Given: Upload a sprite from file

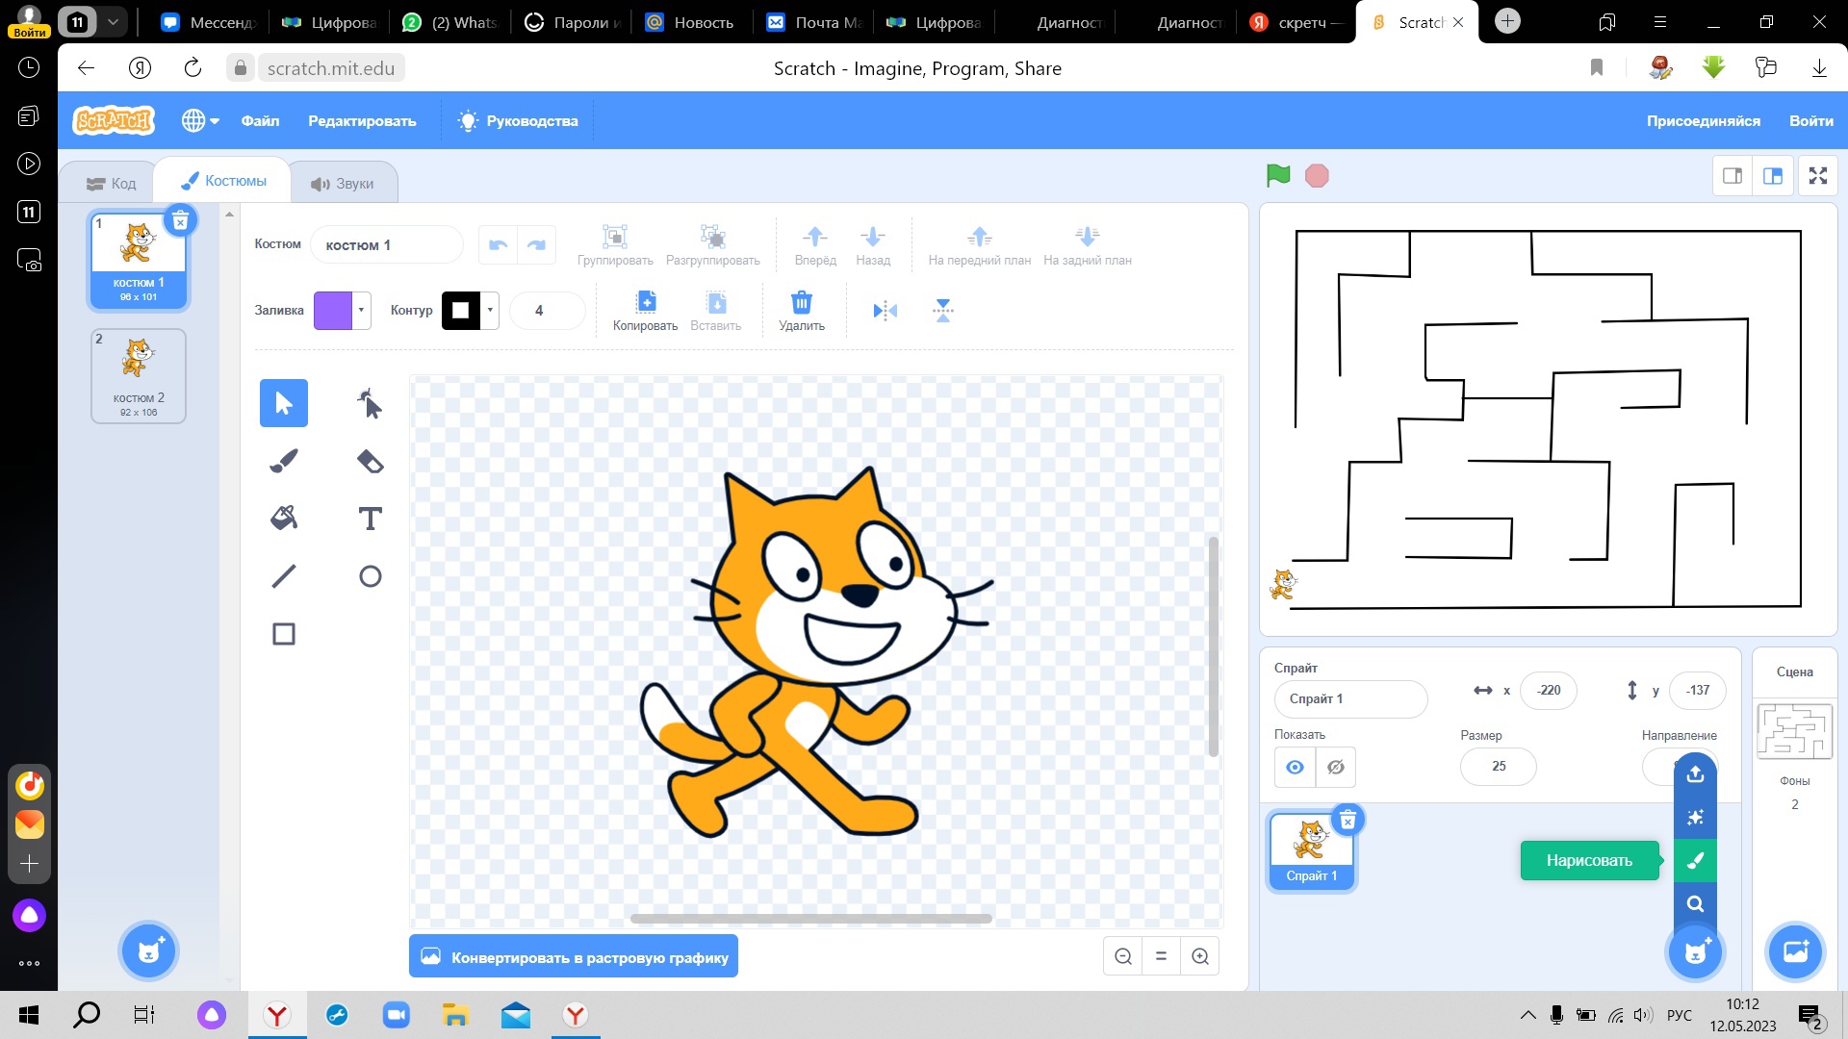Looking at the screenshot, I should click(x=1695, y=773).
